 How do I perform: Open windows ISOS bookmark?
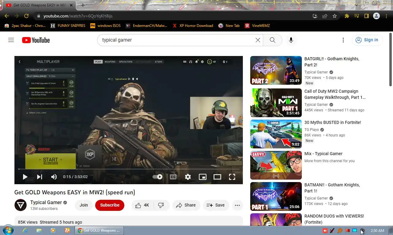(x=105, y=26)
